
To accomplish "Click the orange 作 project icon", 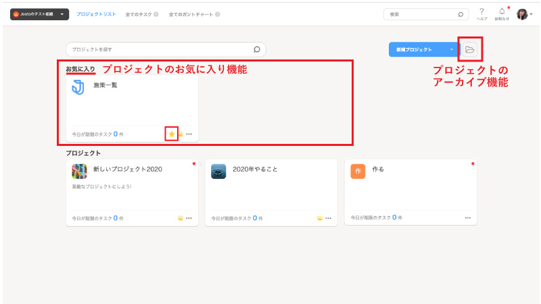I will [x=357, y=171].
